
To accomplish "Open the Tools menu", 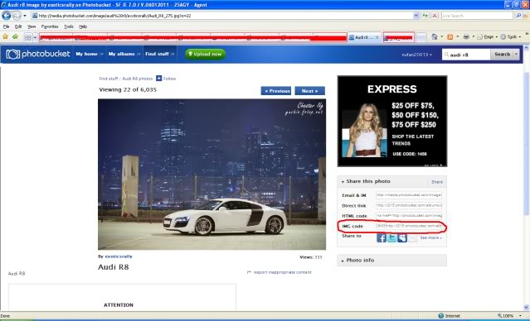I will [x=69, y=26].
